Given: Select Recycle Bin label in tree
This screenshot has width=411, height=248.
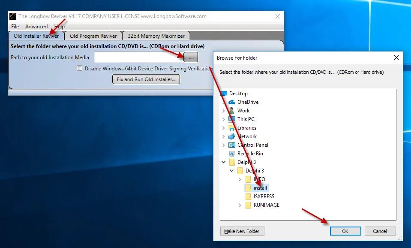Looking at the screenshot, I should [x=250, y=154].
